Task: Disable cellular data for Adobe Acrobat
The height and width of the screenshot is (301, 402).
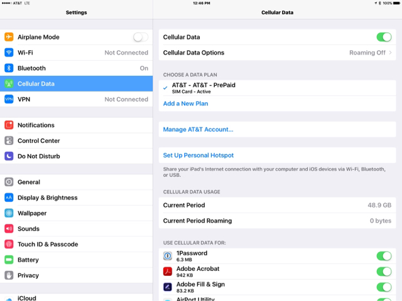Action: [x=384, y=272]
